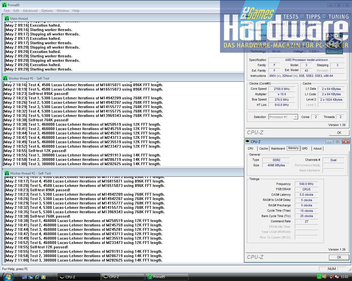
Task: Open the Help menu in Prime95
Action: click(76, 11)
